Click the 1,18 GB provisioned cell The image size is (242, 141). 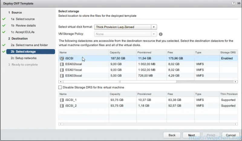(143, 106)
